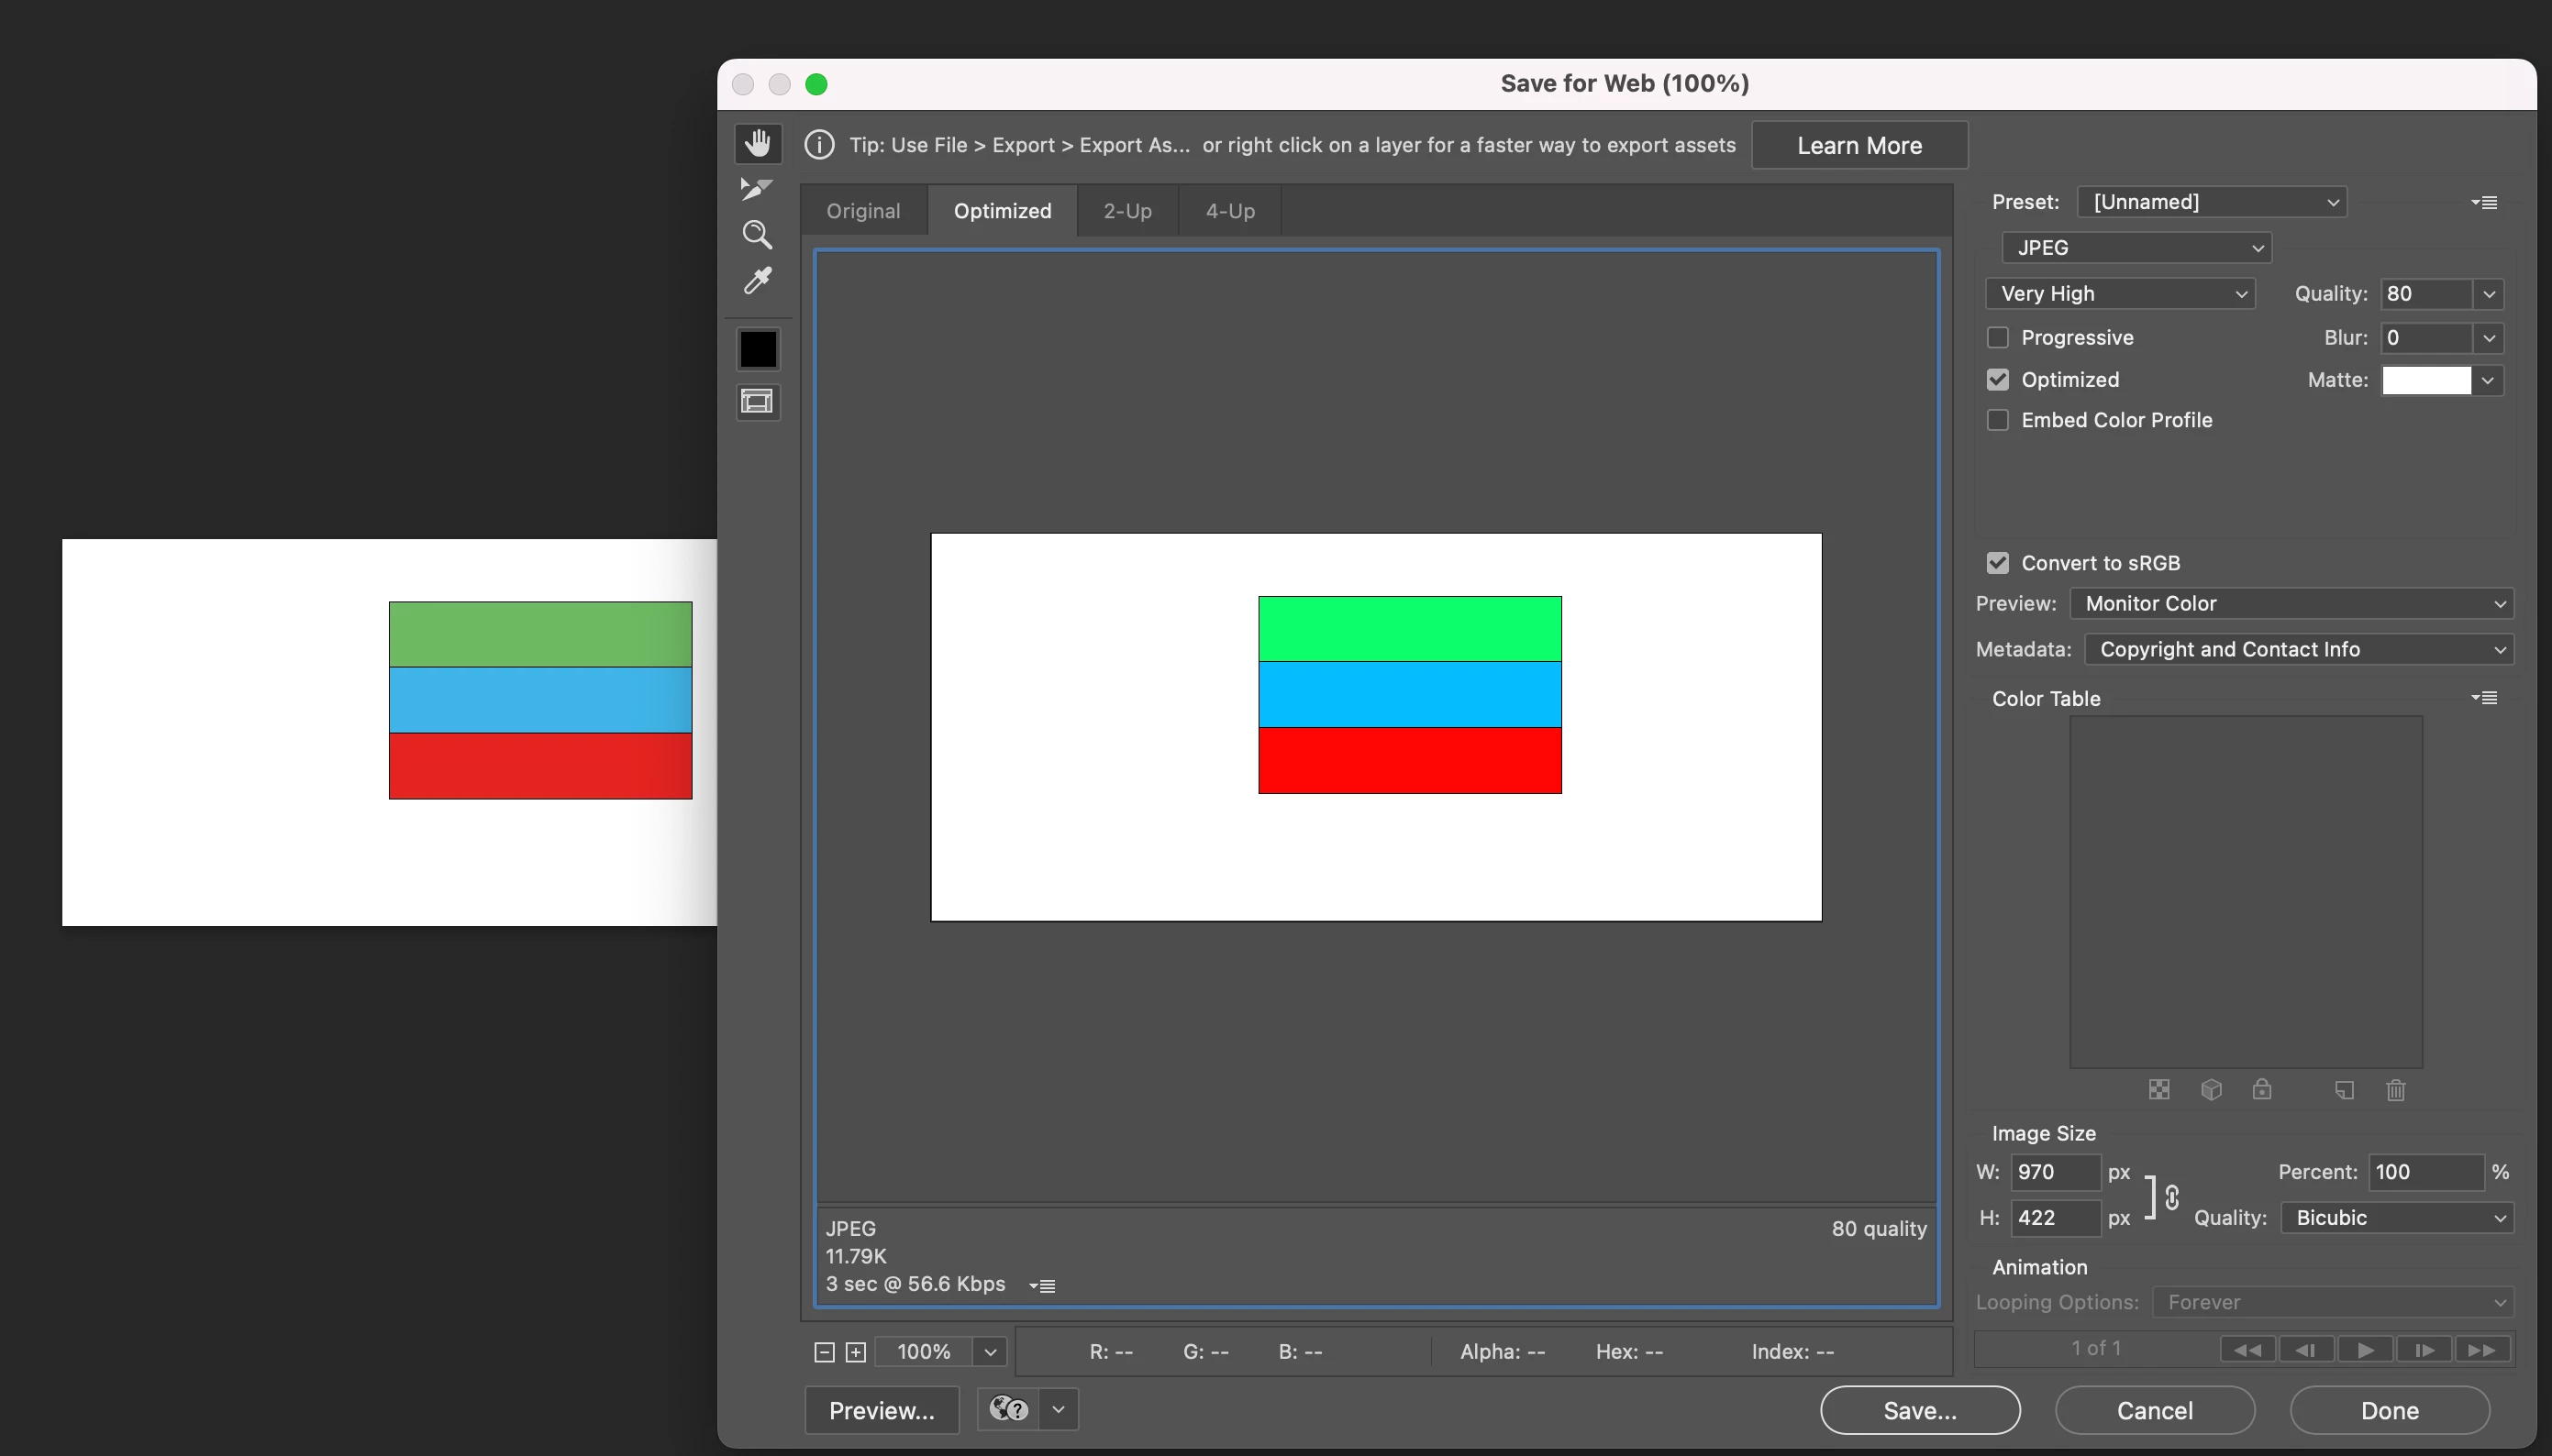Open the Optimize panel flyout menu
Viewport: 2552px width, 1456px height.
[x=2484, y=202]
